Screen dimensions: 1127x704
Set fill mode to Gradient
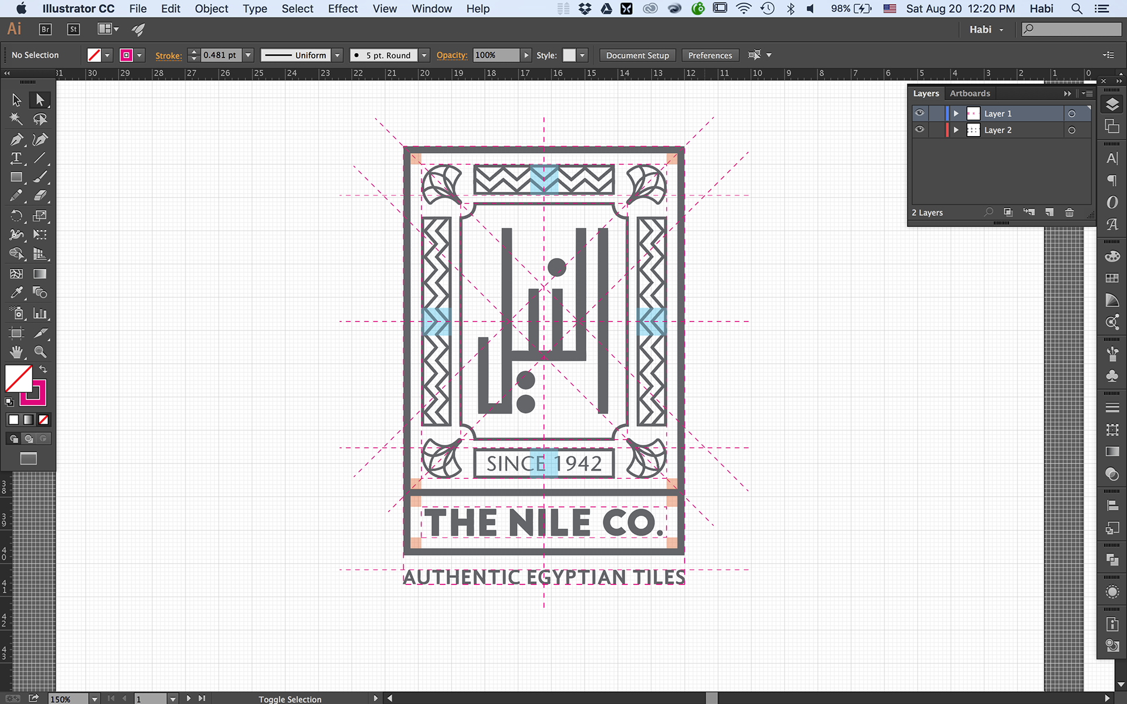(x=28, y=419)
